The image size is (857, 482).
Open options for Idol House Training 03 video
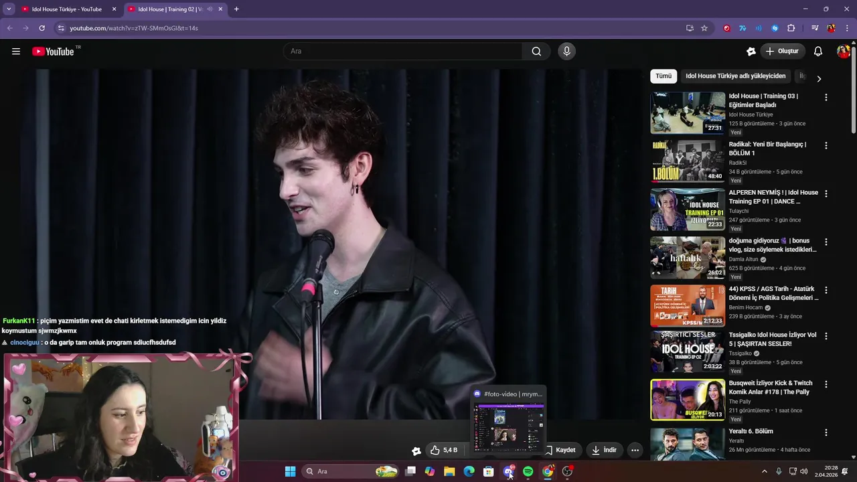point(826,97)
